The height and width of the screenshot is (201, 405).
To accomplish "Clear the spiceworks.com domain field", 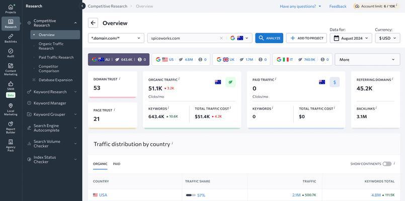I will (x=221, y=38).
